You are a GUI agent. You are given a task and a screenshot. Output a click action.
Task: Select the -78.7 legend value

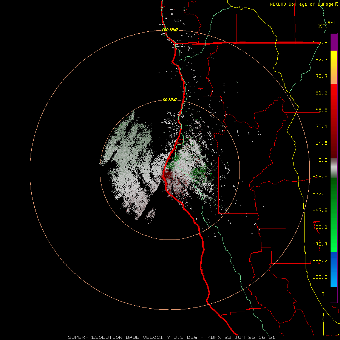320,244
